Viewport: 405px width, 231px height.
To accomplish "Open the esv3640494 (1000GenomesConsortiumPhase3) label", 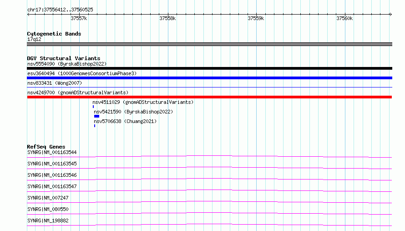I will click(82, 73).
